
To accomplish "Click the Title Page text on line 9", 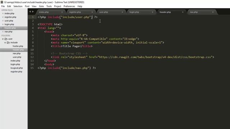I will tap(71, 46).
